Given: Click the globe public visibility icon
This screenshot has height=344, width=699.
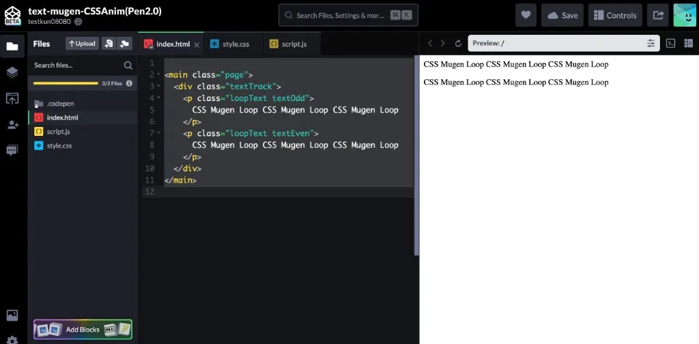Looking at the screenshot, I should coord(78,21).
